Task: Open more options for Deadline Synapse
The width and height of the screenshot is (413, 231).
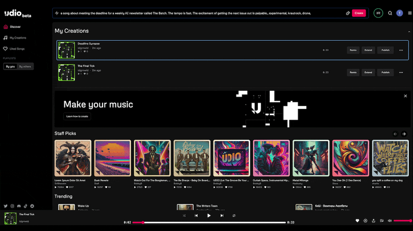Action: point(401,50)
